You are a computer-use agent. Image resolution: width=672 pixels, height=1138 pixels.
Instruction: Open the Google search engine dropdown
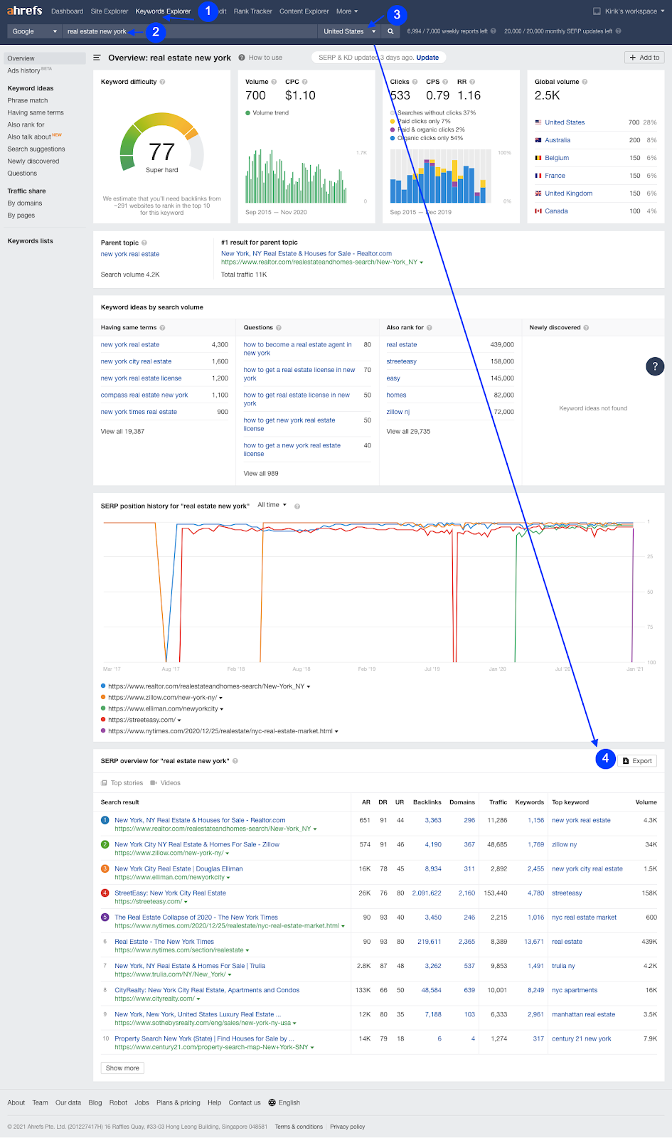[x=34, y=31]
